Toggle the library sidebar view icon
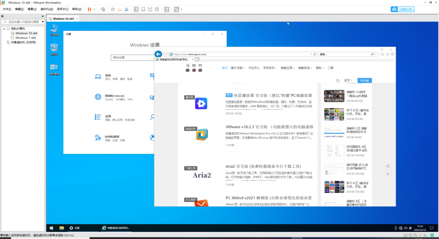The height and width of the screenshot is (239, 439). (136, 9)
